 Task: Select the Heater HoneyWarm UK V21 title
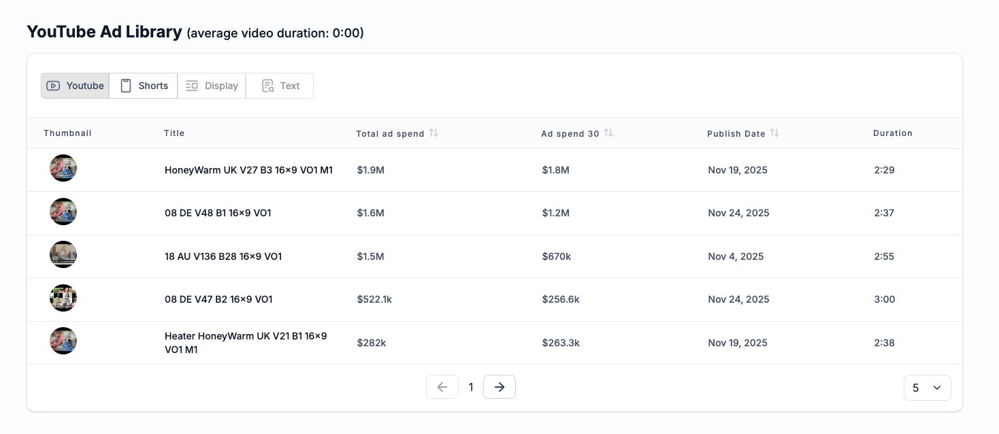pos(246,343)
